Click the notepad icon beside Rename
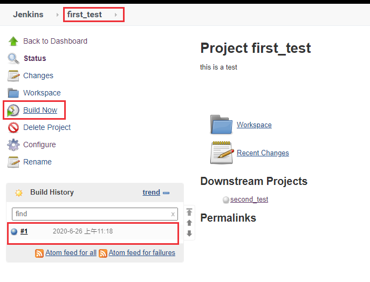 pyautogui.click(x=13, y=162)
